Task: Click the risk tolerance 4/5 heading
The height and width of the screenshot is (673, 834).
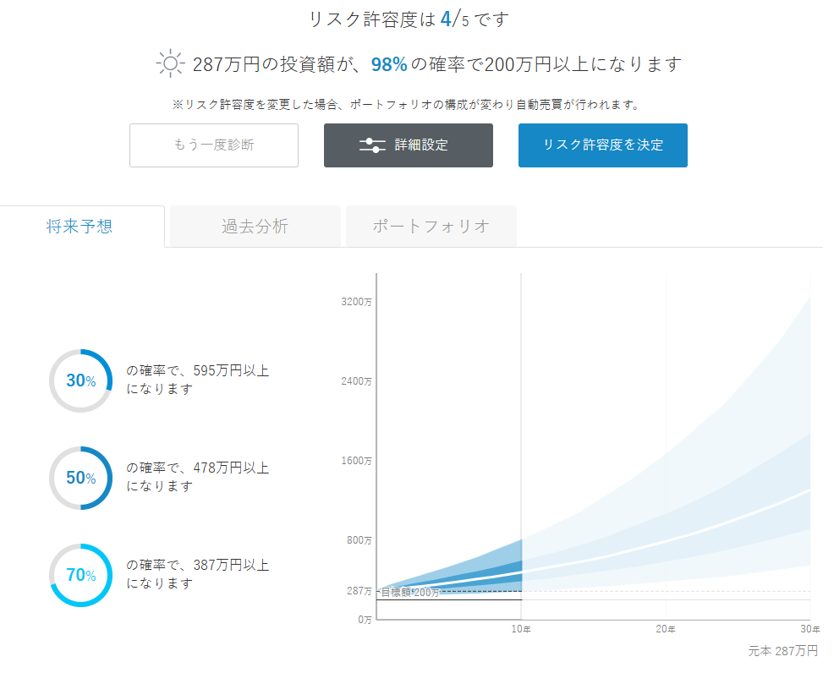Action: pos(409,19)
